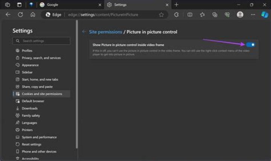Click the Printers icon in sidebar
The image size is (271, 161).
pos(17,130)
